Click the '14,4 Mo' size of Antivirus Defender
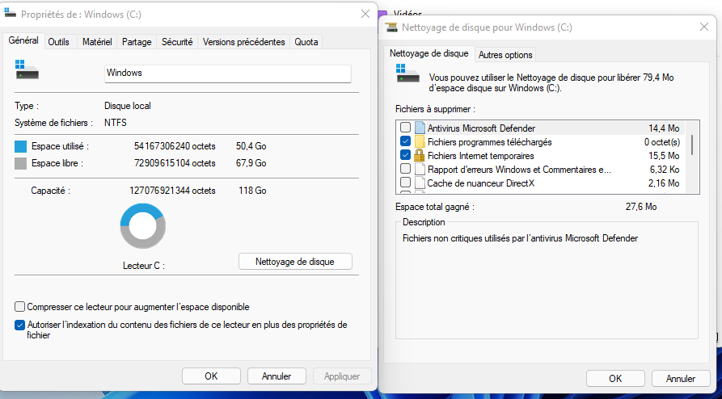722x399 pixels. pyautogui.click(x=664, y=128)
